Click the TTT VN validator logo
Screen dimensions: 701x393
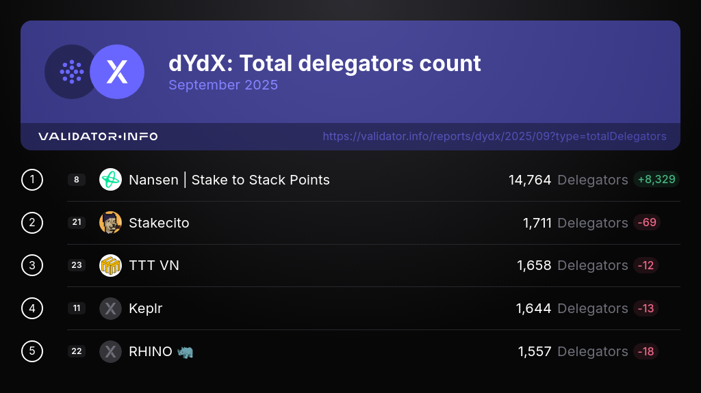pos(110,265)
